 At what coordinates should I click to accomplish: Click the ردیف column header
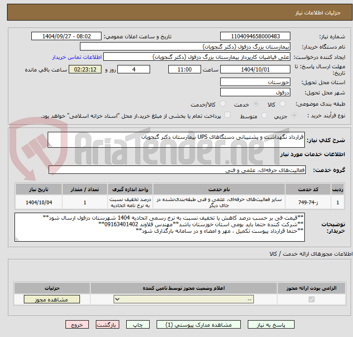[x=338, y=189]
